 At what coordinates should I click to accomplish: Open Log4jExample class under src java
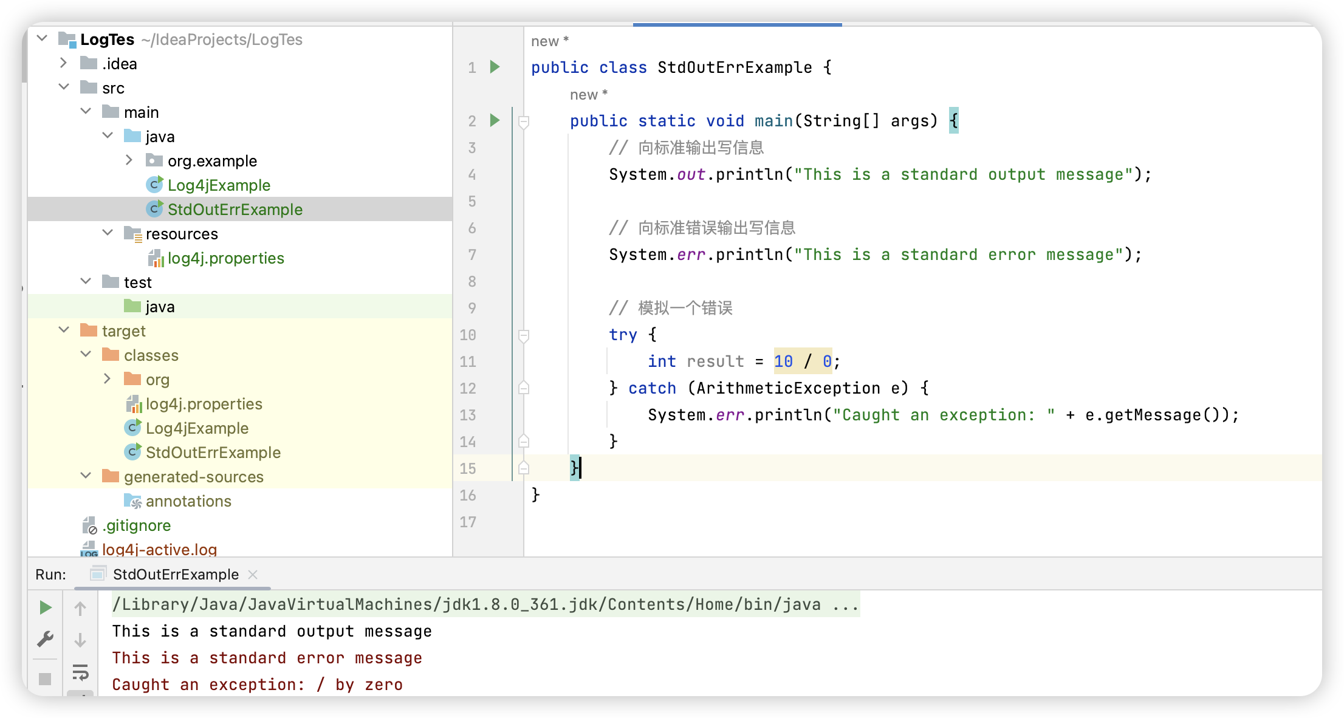(219, 185)
